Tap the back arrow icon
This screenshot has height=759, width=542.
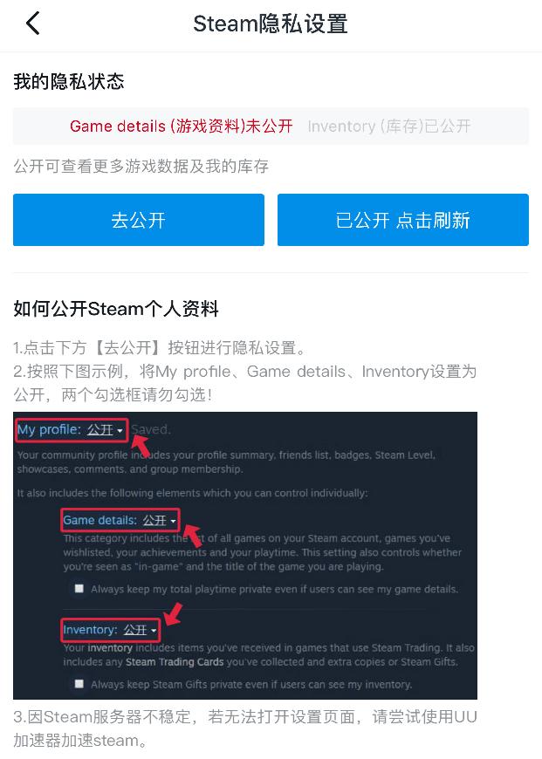click(x=32, y=24)
